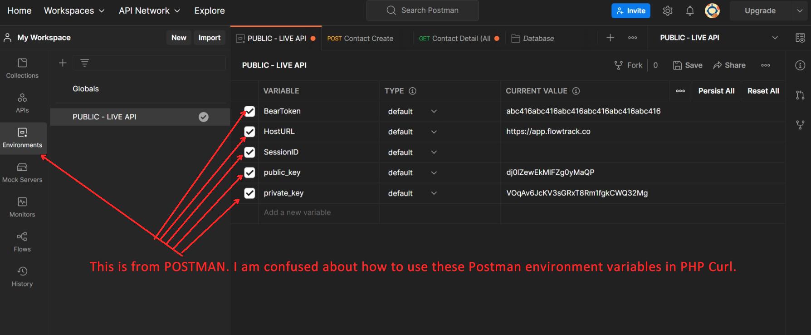Switch to POST Contact Create tab

360,39
